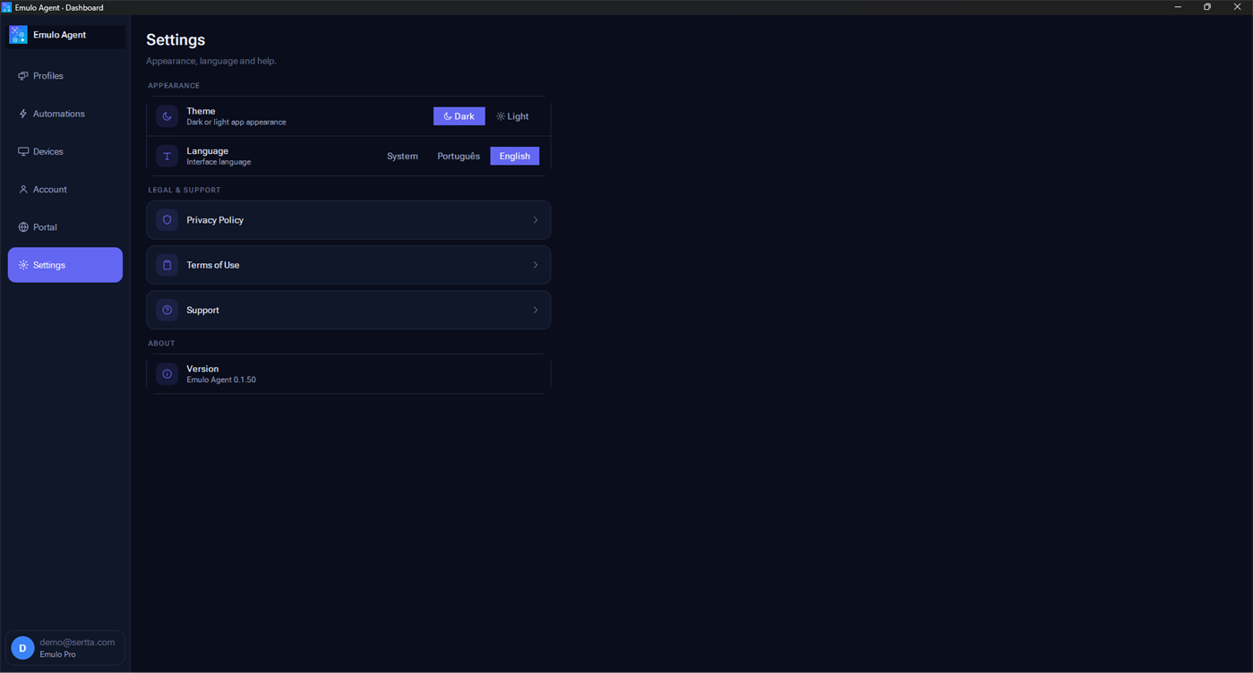Click the app icon in title bar
This screenshot has height=673, width=1253.
tap(7, 7)
